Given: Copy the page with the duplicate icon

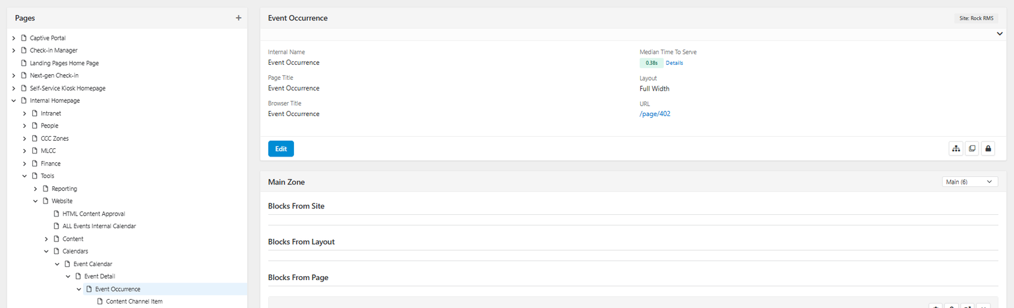Looking at the screenshot, I should (x=972, y=148).
